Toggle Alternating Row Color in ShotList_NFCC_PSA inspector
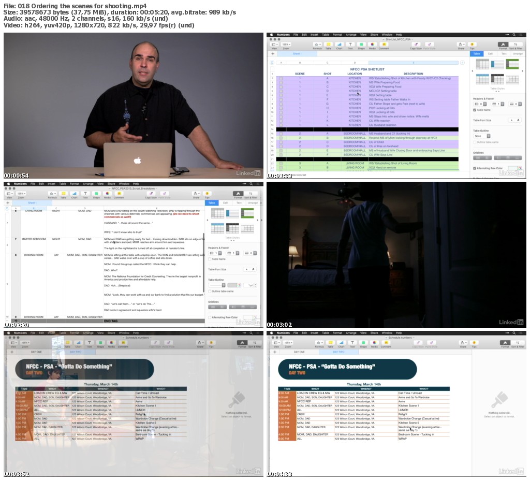 475,168
